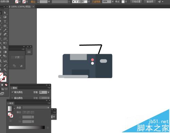Open brush definition 5 点圆形 dropdown
This screenshot has width=170, height=133.
[89, 2]
